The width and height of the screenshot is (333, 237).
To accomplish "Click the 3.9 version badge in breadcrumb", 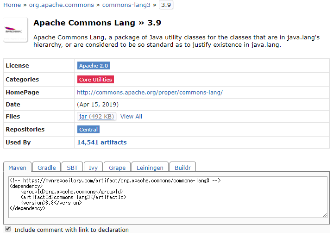I will tap(166, 5).
